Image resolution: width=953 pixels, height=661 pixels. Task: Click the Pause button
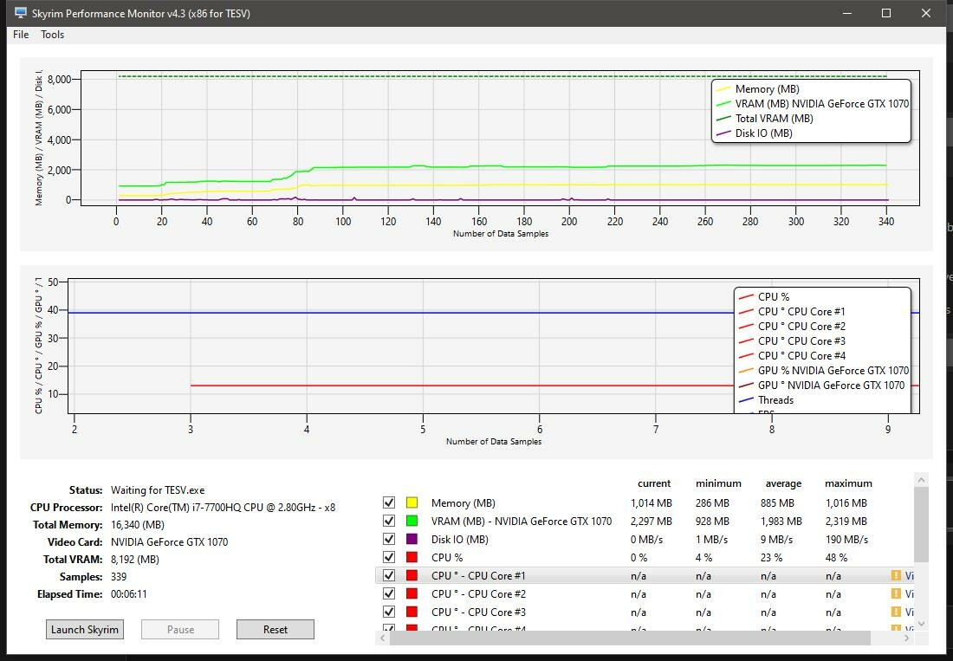click(x=180, y=630)
